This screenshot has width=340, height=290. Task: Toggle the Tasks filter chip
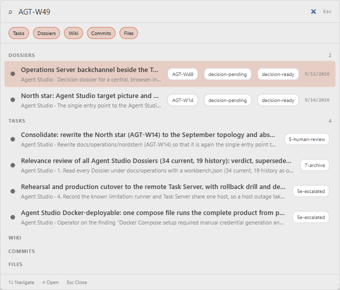click(18, 33)
